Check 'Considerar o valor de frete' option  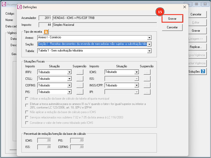point(27,123)
